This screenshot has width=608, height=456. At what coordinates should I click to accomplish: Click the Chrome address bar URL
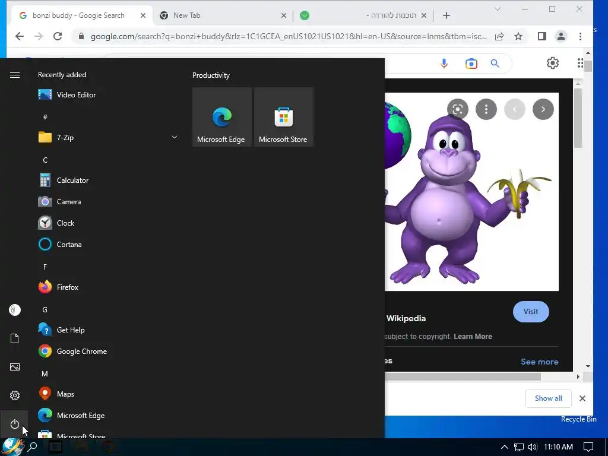tap(289, 36)
